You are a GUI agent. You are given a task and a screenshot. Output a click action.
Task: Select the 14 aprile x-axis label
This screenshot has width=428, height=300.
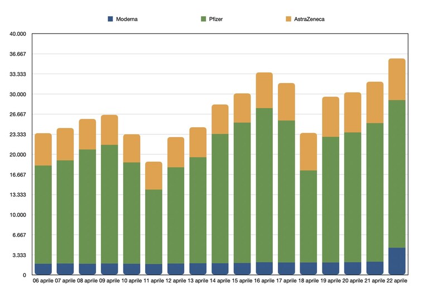(220, 280)
